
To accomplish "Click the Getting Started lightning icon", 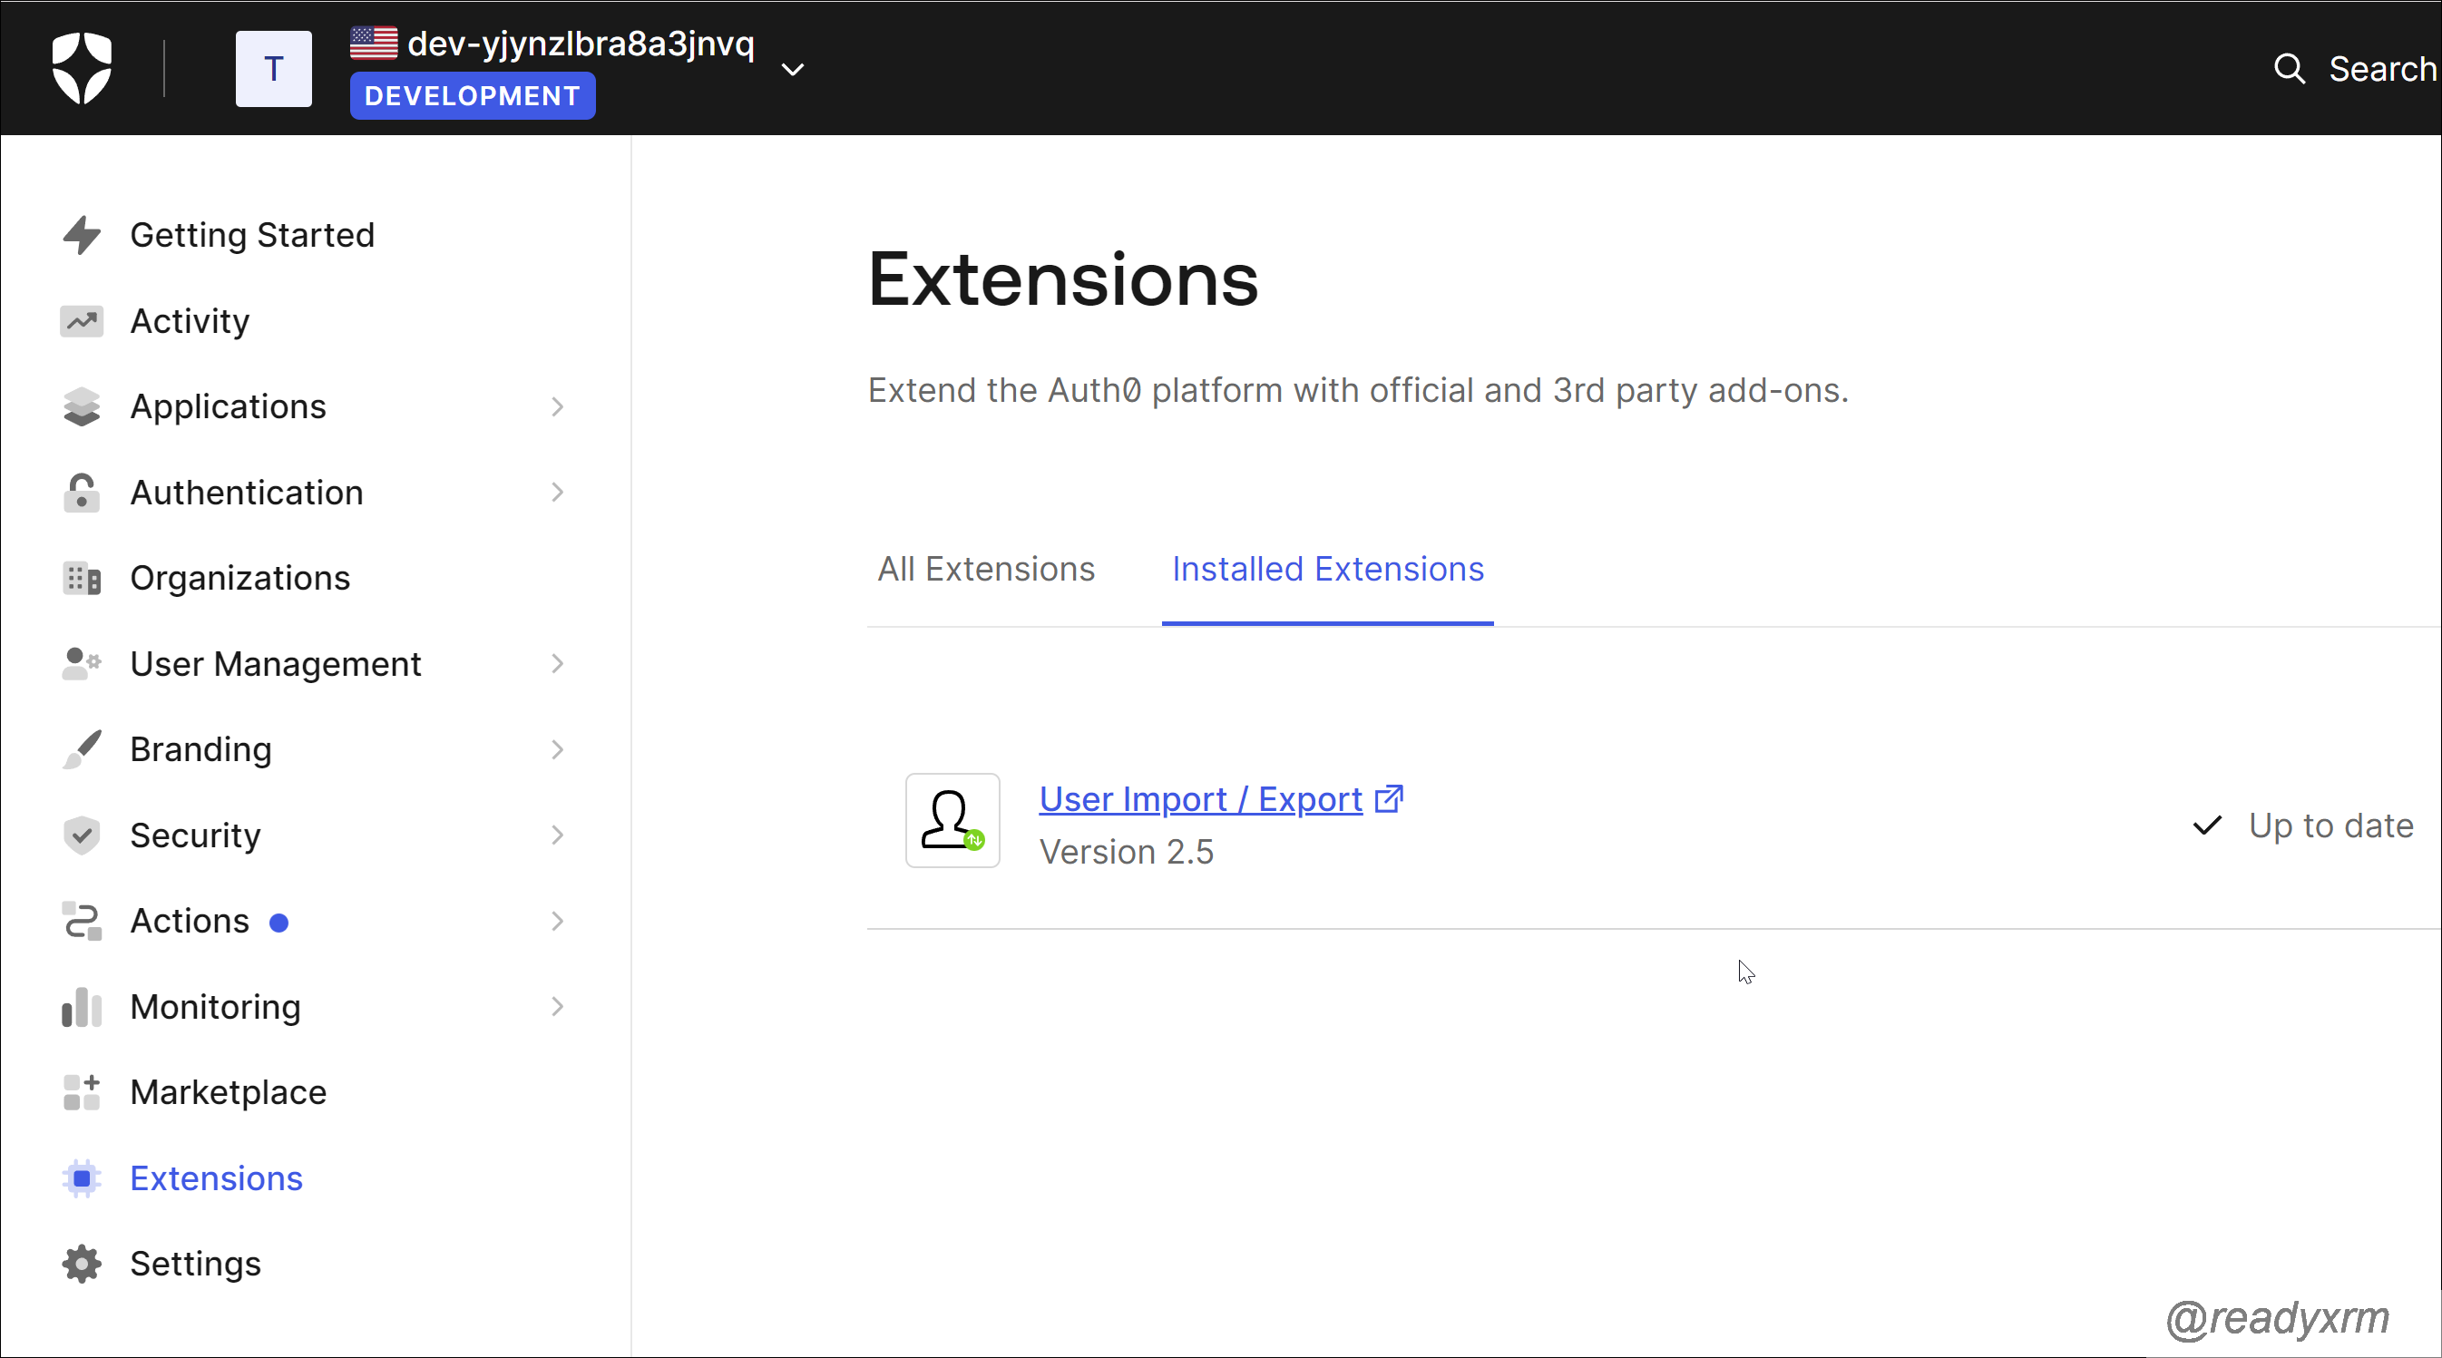I will (x=82, y=234).
